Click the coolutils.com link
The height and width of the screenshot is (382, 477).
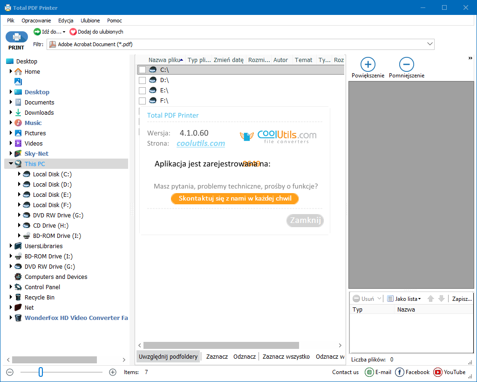pos(201,144)
